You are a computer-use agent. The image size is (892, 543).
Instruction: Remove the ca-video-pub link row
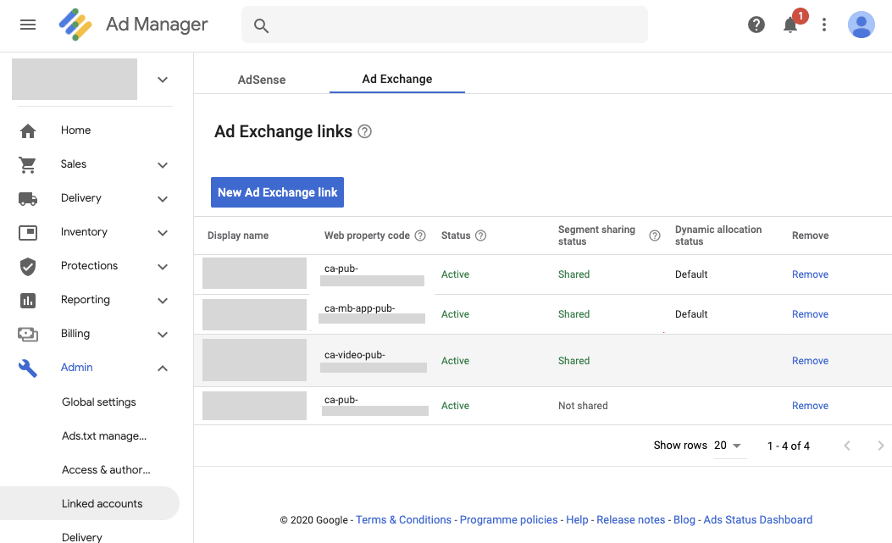coord(810,361)
